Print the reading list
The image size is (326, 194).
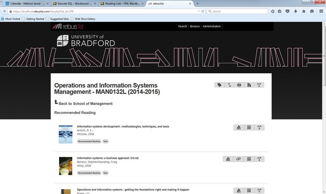[x=239, y=85]
